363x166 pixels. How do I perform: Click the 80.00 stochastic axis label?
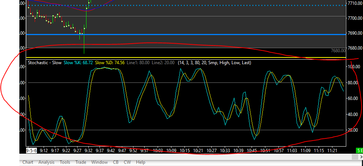[x=353, y=83]
